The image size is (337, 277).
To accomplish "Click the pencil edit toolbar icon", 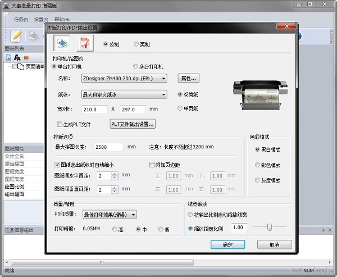I will point(16,35).
